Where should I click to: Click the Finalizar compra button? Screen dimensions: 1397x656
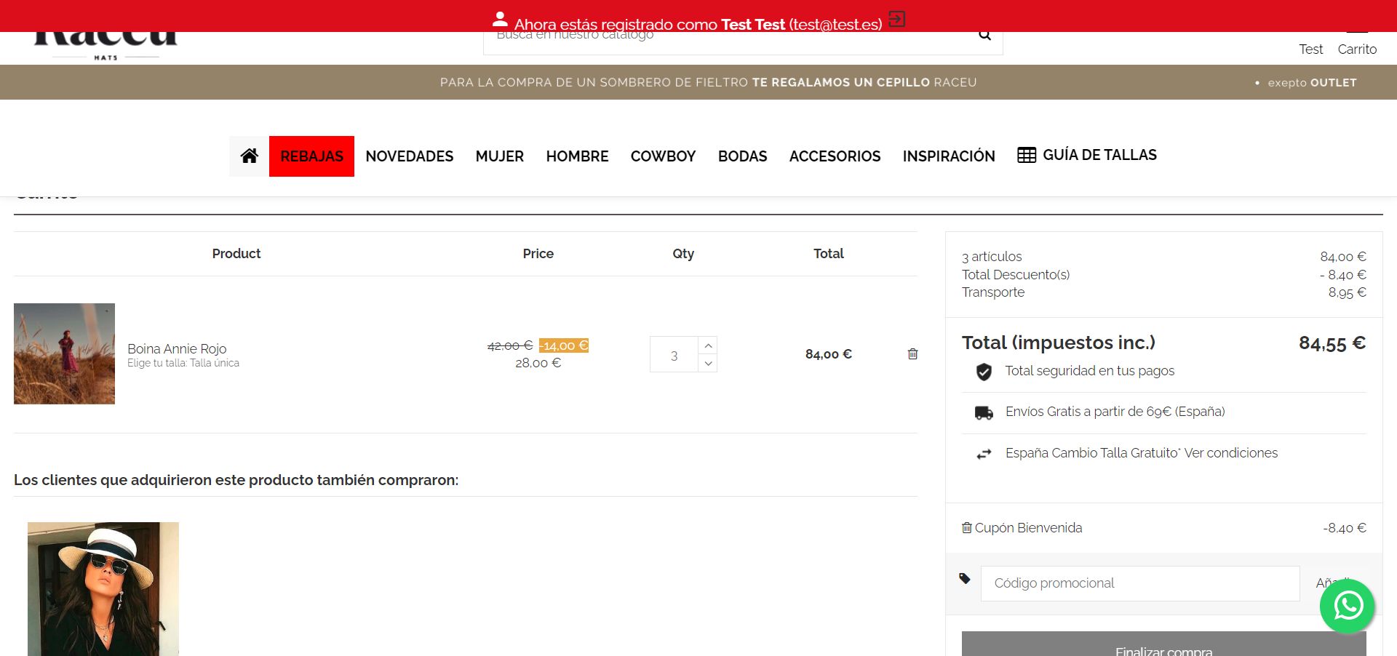click(x=1163, y=644)
